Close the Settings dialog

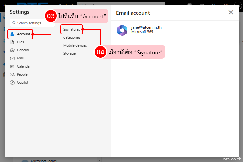tap(231, 12)
